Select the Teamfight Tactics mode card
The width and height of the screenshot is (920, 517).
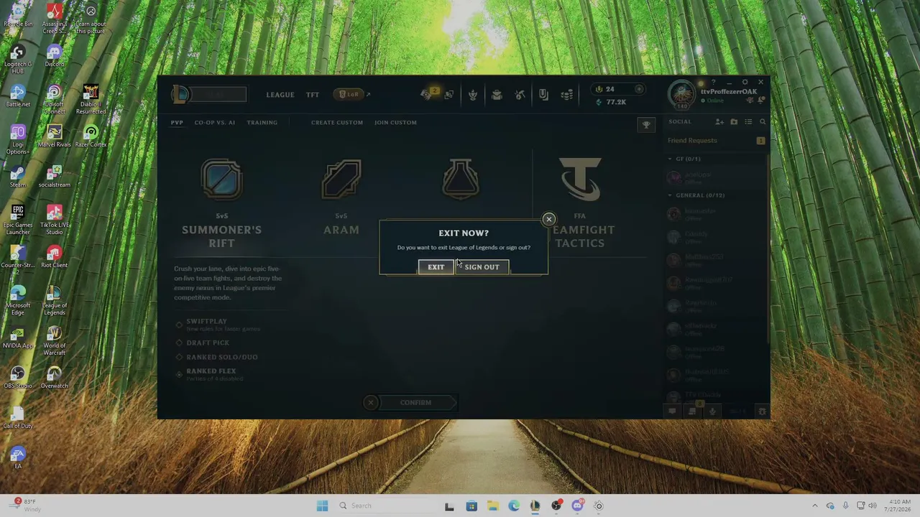click(x=580, y=204)
